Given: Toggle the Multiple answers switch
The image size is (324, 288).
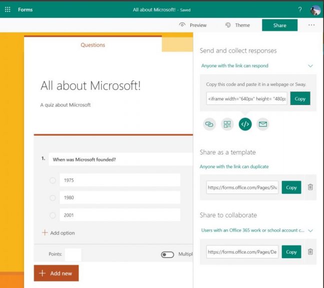Looking at the screenshot, I should coord(167,254).
